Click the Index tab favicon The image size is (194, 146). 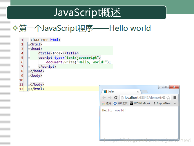coord(105,92)
